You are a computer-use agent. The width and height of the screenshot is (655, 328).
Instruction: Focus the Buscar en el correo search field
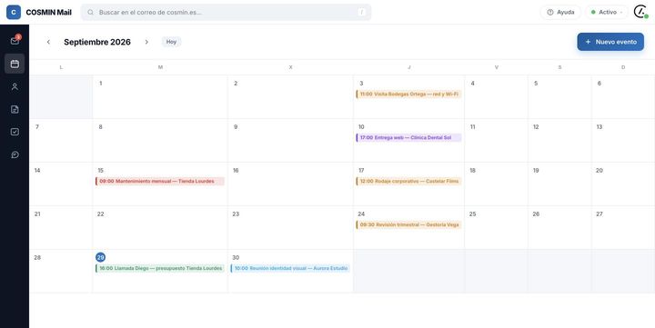[226, 12]
